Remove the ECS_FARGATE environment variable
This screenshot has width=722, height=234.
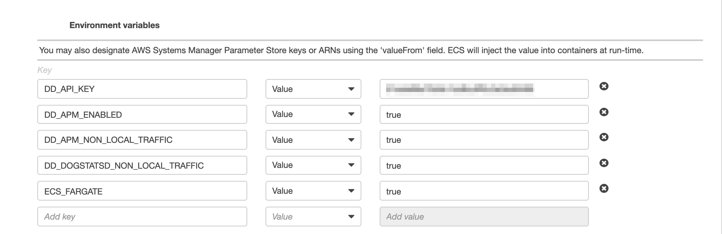pos(605,188)
